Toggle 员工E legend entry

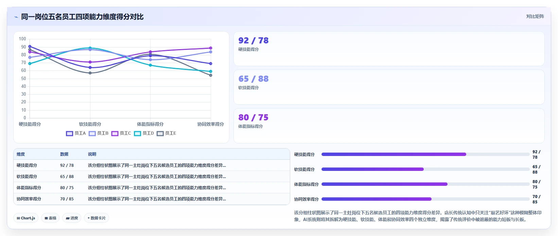[167, 133]
